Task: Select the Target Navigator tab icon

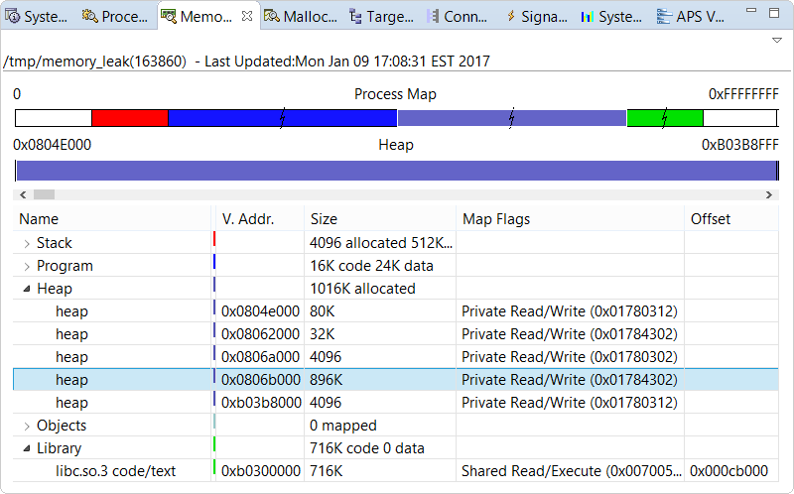Action: coord(356,17)
